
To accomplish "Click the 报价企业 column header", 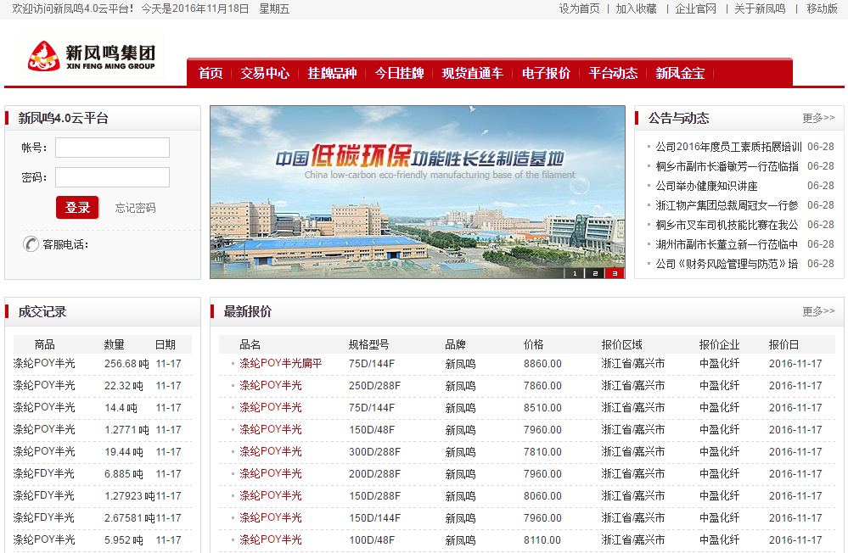I will coord(719,344).
